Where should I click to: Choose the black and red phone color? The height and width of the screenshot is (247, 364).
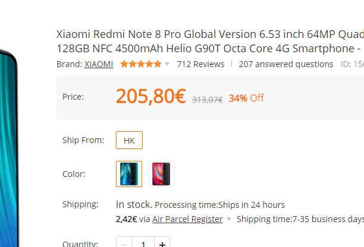pyautogui.click(x=161, y=174)
